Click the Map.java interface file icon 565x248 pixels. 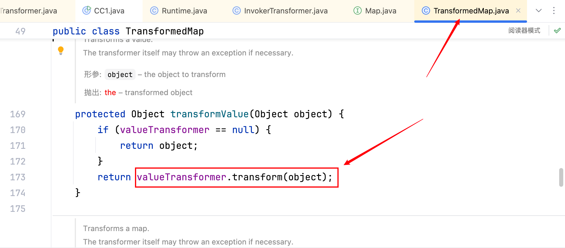point(357,11)
